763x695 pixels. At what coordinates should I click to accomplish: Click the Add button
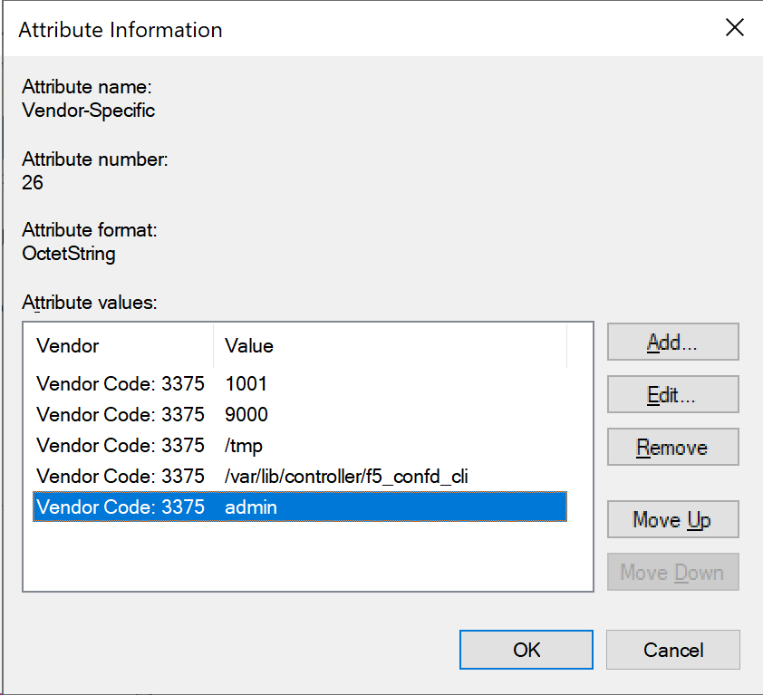[672, 342]
